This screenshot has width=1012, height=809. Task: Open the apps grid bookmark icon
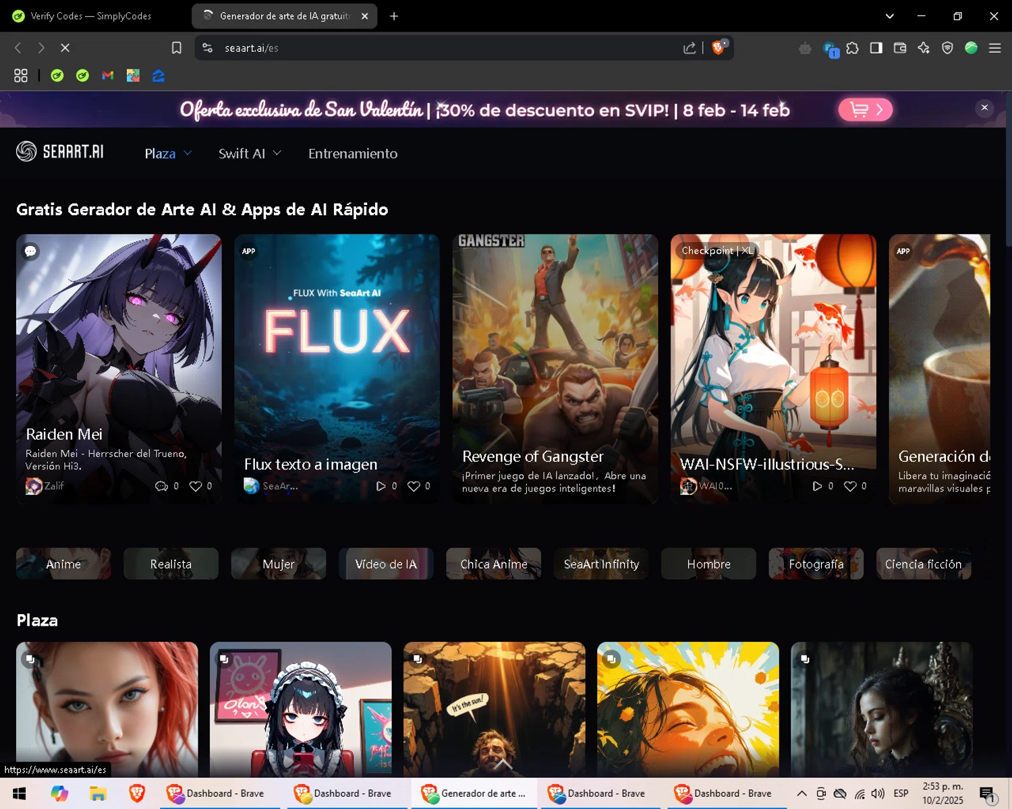[x=21, y=76]
